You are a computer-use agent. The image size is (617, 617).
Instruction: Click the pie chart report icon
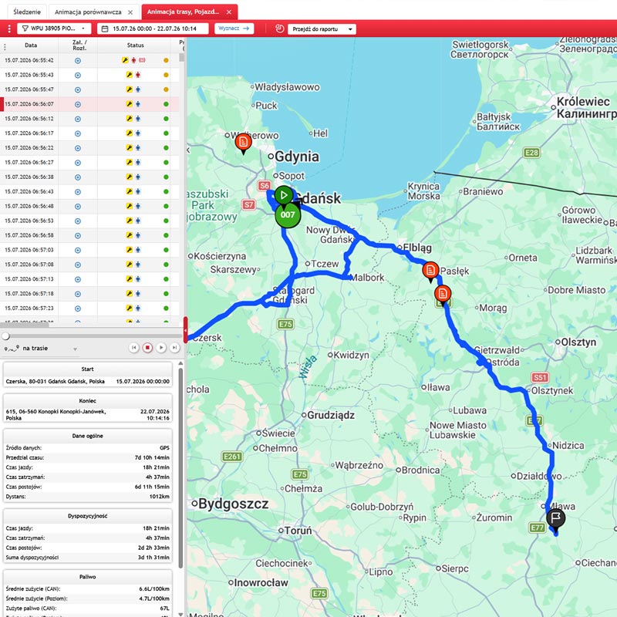click(280, 29)
